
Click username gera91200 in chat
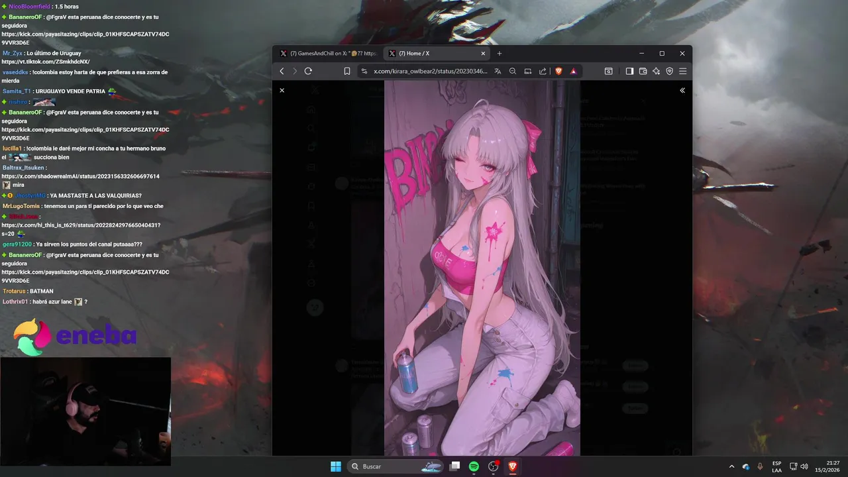click(17, 244)
